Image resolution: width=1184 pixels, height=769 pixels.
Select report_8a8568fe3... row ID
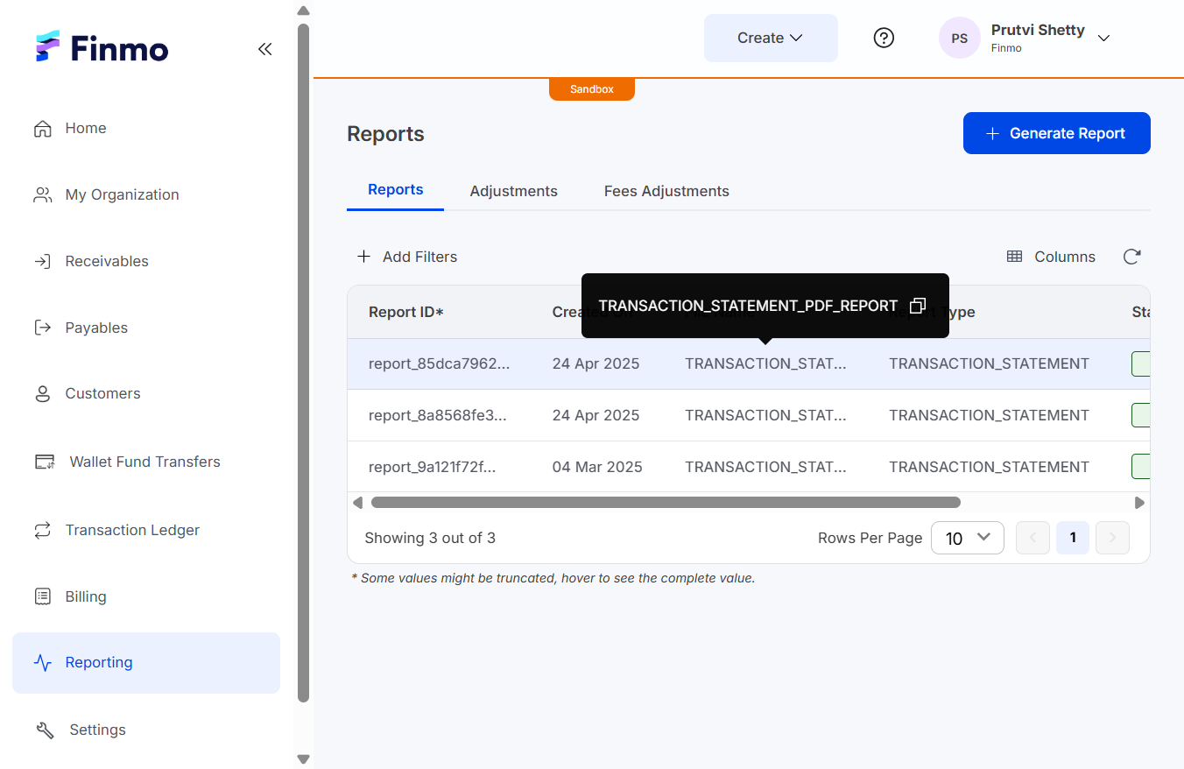[438, 415]
